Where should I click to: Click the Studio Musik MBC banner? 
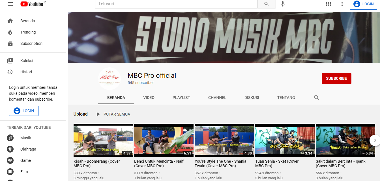coord(224,37)
